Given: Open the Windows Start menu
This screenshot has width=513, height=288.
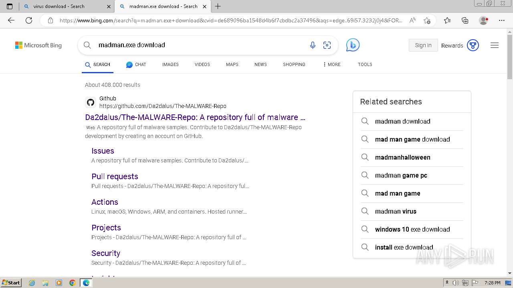Looking at the screenshot, I should pyautogui.click(x=11, y=283).
